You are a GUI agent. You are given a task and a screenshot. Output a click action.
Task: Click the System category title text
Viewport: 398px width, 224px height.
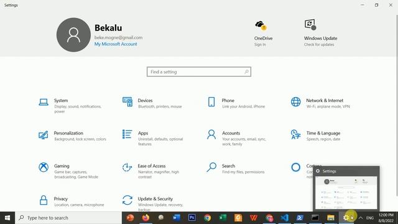coord(61,101)
